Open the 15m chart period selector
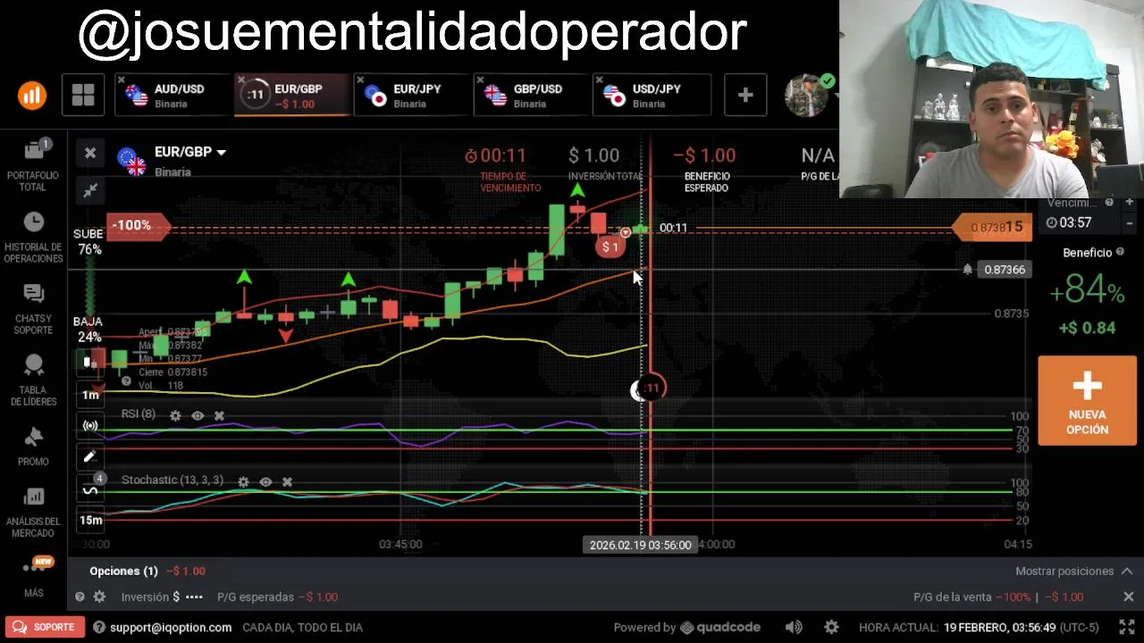Viewport: 1144px width, 643px height. tap(90, 520)
